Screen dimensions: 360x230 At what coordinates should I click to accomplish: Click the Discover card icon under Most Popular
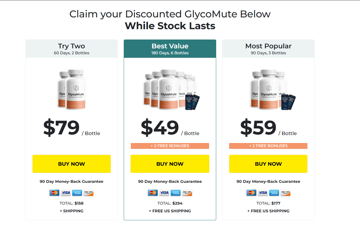(285, 193)
